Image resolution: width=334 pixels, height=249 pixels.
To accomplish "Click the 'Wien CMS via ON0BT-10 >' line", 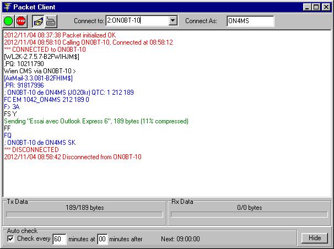I will click(x=40, y=71).
